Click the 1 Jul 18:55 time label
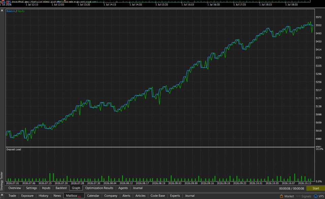 click(x=291, y=4)
